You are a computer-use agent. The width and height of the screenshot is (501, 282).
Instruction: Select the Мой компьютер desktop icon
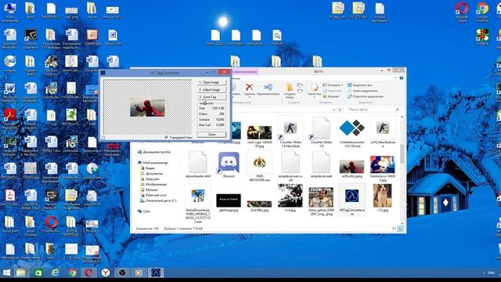(x=10, y=13)
